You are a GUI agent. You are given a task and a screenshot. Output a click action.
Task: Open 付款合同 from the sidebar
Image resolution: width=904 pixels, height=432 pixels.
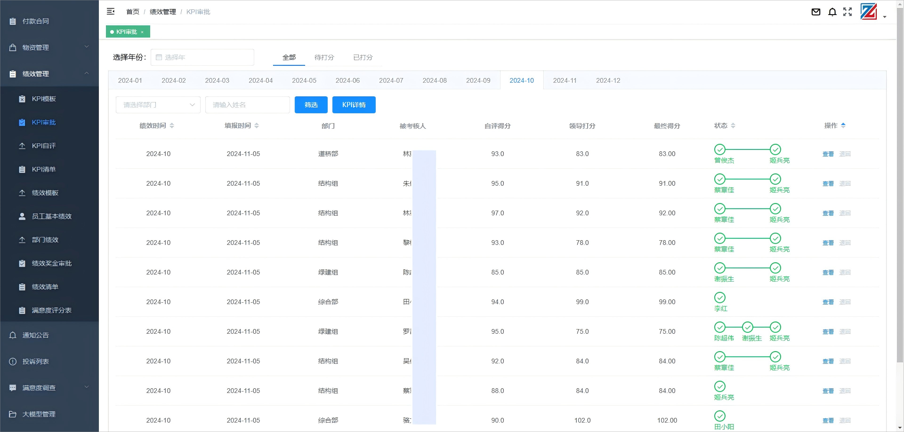pyautogui.click(x=35, y=21)
